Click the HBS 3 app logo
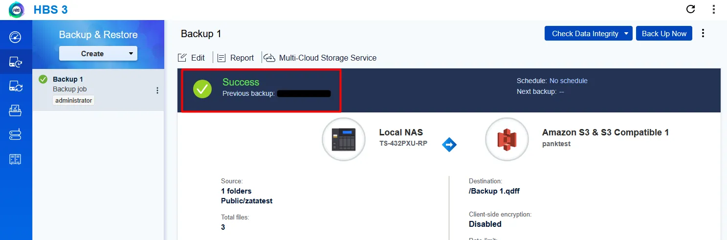The image size is (727, 240). click(17, 9)
